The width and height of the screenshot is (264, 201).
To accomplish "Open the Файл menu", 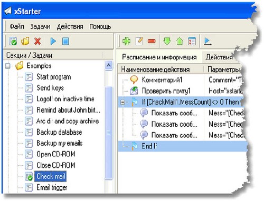I will pos(17,26).
